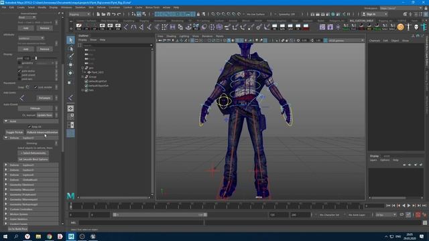Click the orange S shelf icon
The image size is (429, 241).
pyautogui.click(x=400, y=27)
